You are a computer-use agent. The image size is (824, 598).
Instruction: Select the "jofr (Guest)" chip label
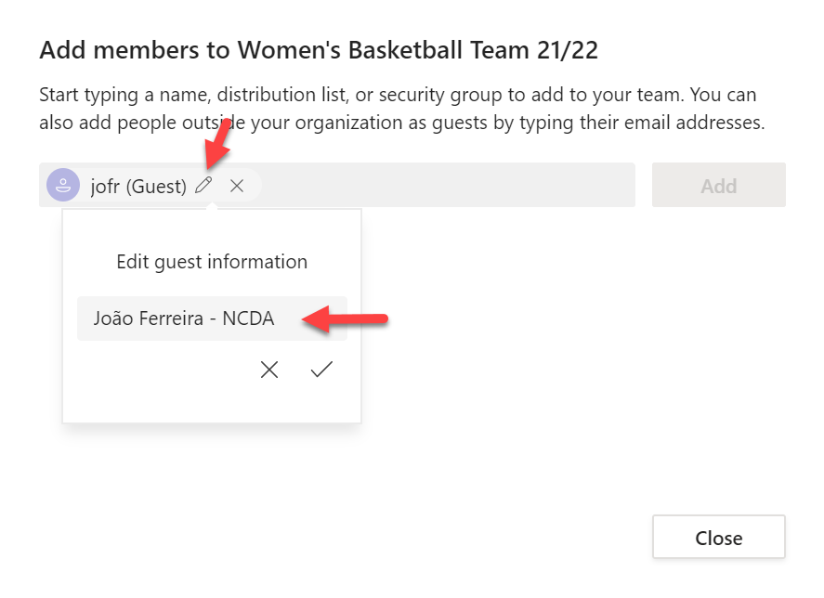tap(138, 187)
